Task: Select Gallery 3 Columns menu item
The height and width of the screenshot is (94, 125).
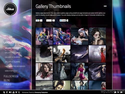Action: click(12, 57)
